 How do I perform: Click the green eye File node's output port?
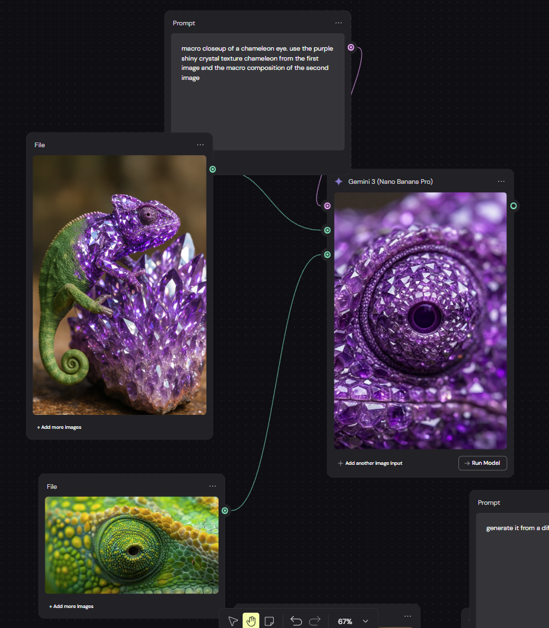[x=225, y=511]
